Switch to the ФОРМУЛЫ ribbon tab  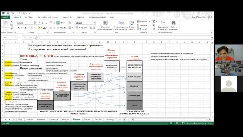coord(68,18)
